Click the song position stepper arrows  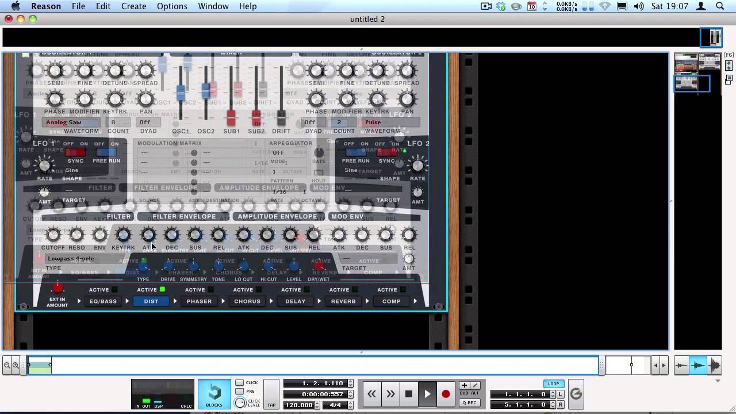tap(350, 384)
